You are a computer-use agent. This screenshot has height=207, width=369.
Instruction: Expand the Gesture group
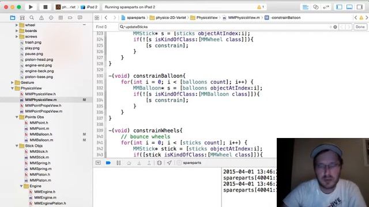(12, 82)
